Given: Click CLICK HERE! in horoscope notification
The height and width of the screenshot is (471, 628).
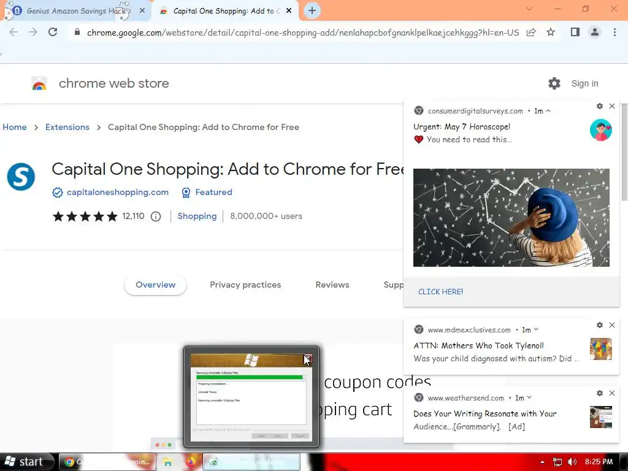Looking at the screenshot, I should [x=440, y=291].
